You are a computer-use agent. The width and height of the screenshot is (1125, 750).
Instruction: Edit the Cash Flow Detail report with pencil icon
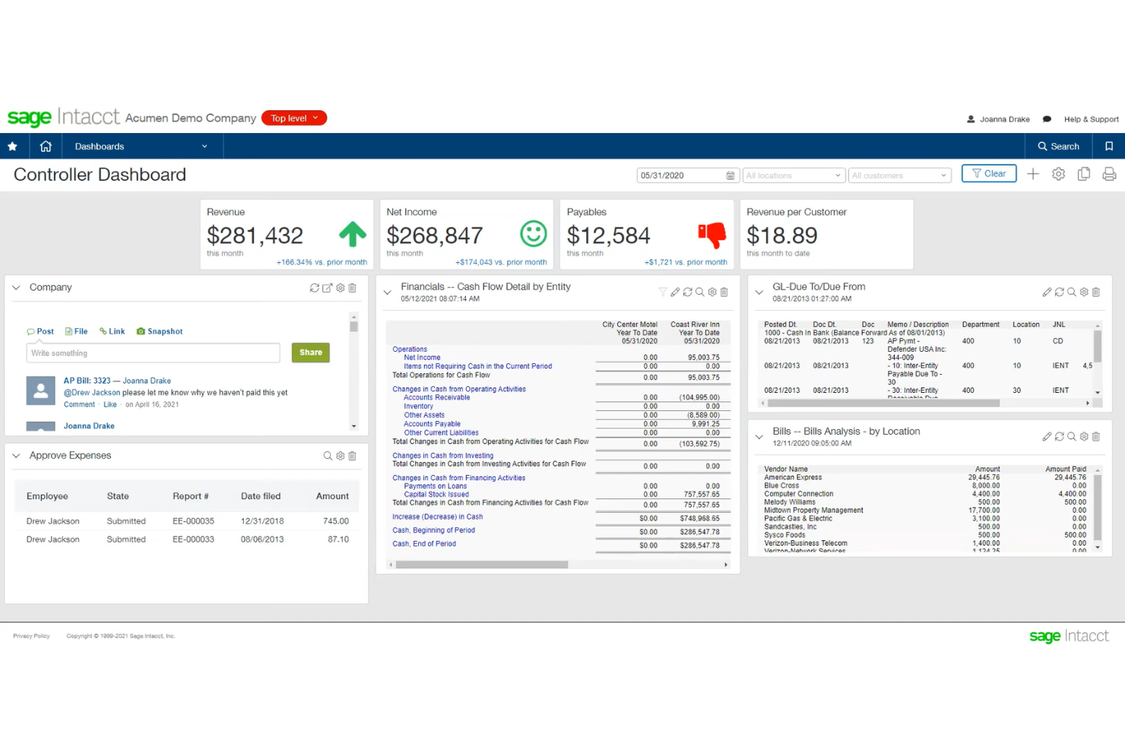pyautogui.click(x=675, y=292)
